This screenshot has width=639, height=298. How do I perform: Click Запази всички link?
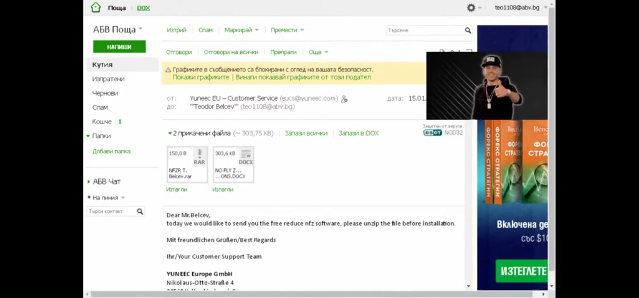(306, 133)
